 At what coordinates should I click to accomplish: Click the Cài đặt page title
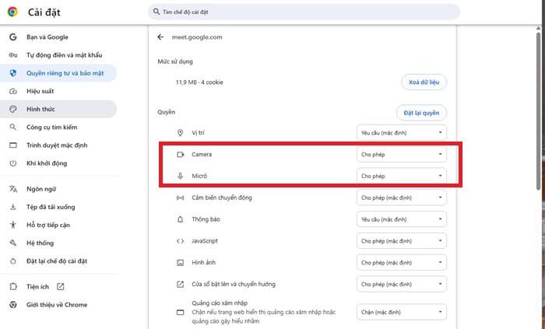point(44,12)
